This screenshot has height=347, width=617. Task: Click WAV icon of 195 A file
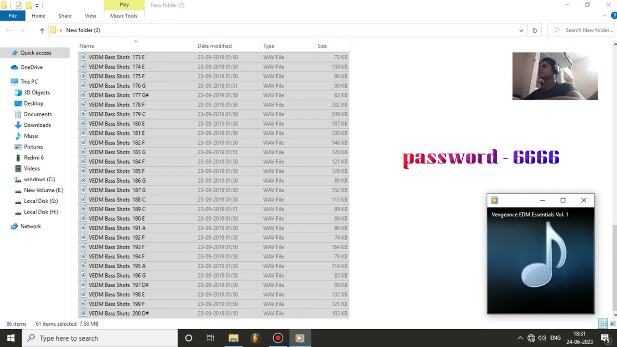point(83,266)
